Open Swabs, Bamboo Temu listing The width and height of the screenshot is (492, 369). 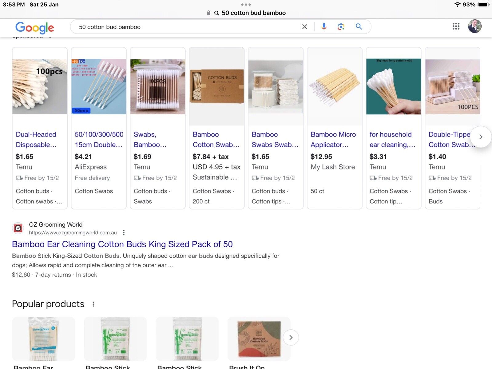tap(150, 139)
